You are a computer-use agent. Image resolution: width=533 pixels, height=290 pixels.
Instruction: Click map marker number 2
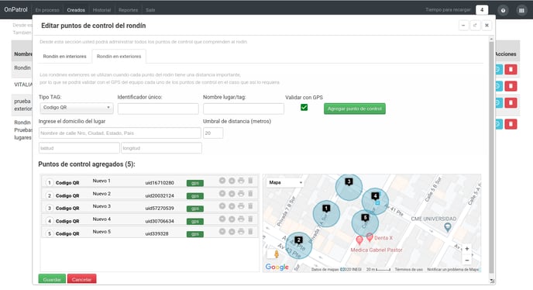pyautogui.click(x=298, y=240)
